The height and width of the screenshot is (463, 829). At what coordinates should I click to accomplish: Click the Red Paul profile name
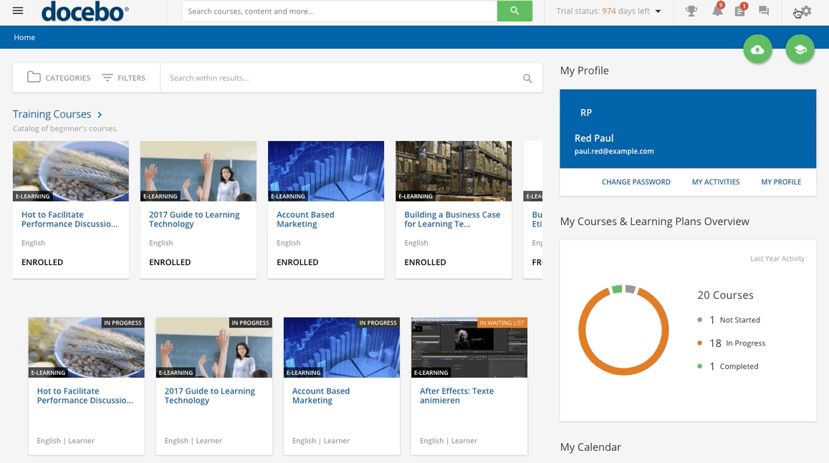click(x=594, y=138)
